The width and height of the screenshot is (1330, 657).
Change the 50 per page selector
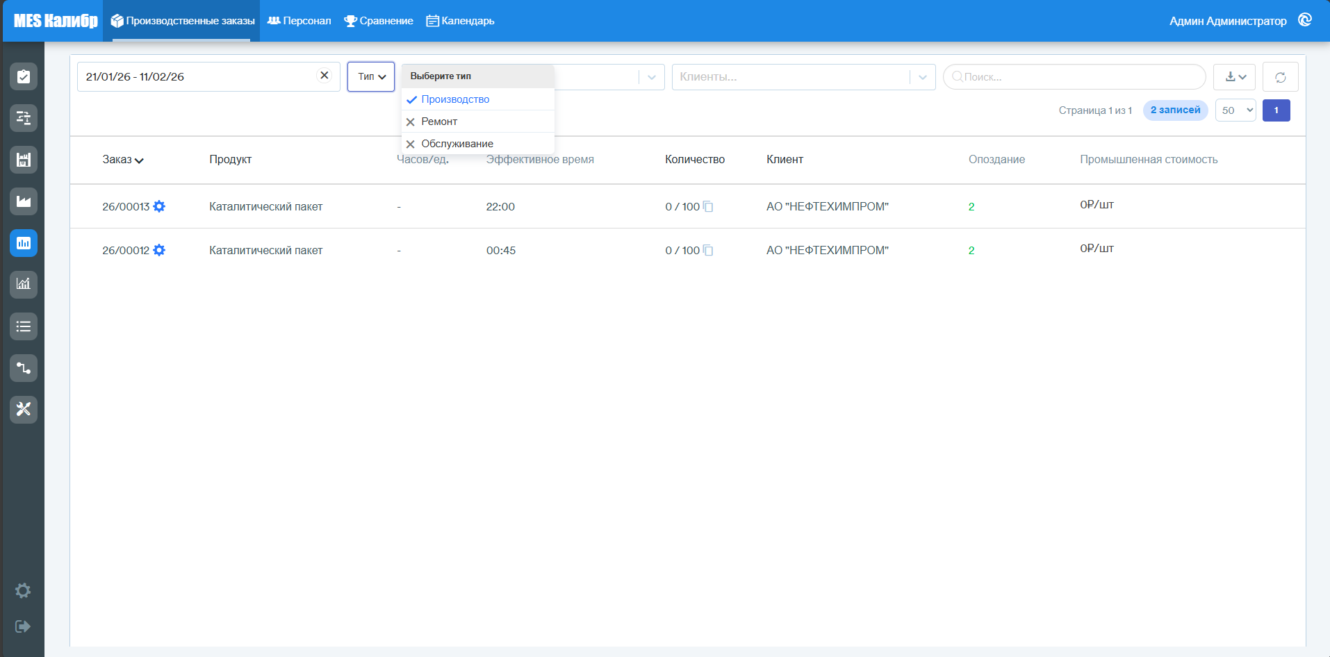pos(1235,110)
